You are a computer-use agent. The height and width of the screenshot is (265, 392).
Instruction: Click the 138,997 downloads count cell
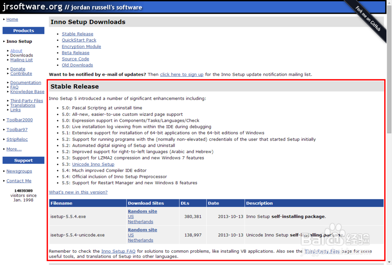pyautogui.click(x=193, y=235)
